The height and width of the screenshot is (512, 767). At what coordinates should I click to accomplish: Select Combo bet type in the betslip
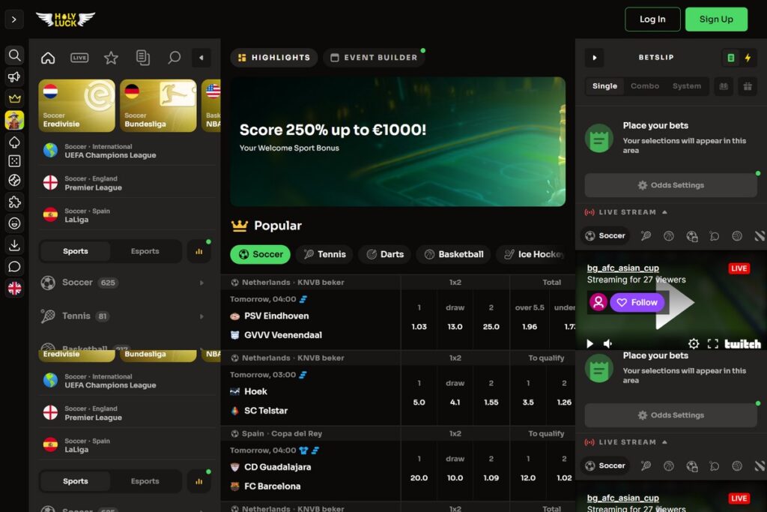click(x=645, y=86)
